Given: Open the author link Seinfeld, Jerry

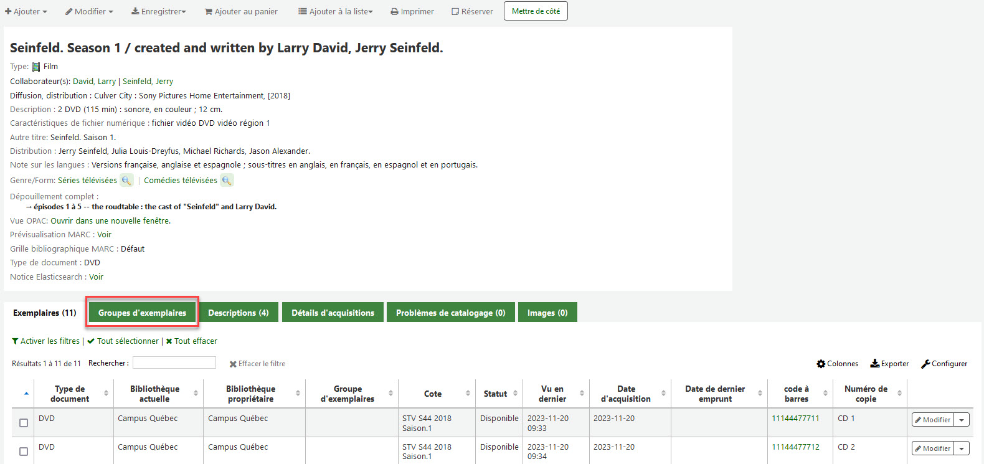Looking at the screenshot, I should [x=148, y=82].
